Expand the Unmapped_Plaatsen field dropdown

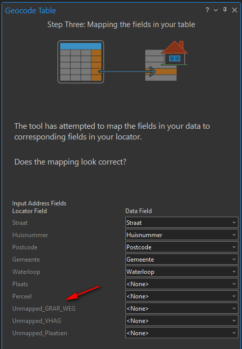click(181, 333)
